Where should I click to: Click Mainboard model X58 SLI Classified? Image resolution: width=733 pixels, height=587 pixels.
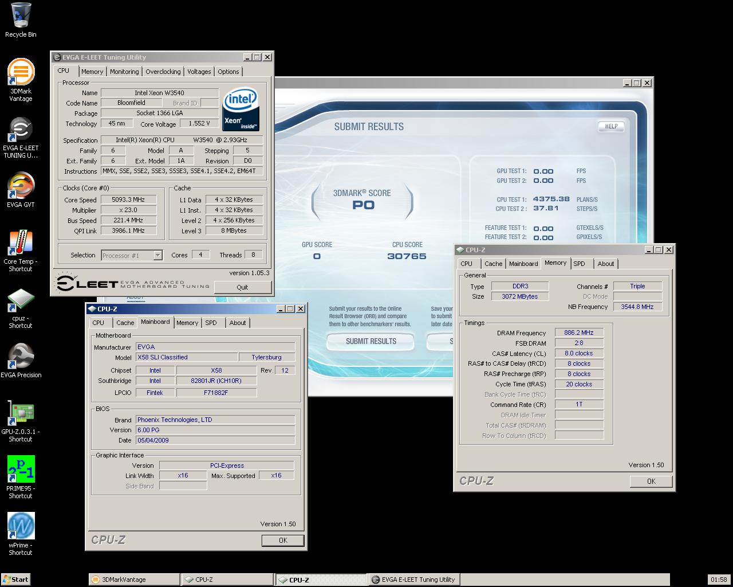coord(186,357)
